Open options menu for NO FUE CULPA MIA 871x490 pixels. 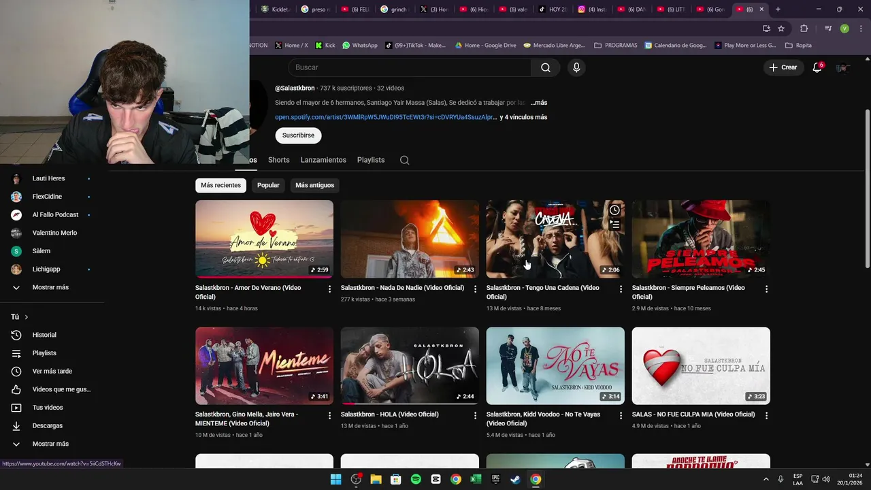[x=766, y=416]
